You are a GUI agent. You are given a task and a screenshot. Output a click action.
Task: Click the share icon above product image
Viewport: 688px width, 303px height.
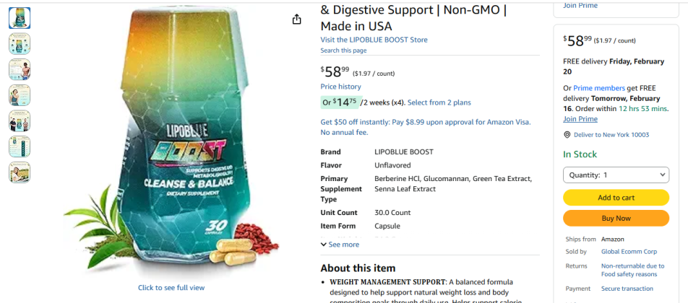click(296, 19)
